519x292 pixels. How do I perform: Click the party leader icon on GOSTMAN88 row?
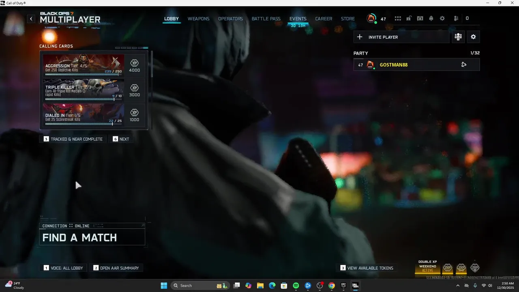(464, 64)
